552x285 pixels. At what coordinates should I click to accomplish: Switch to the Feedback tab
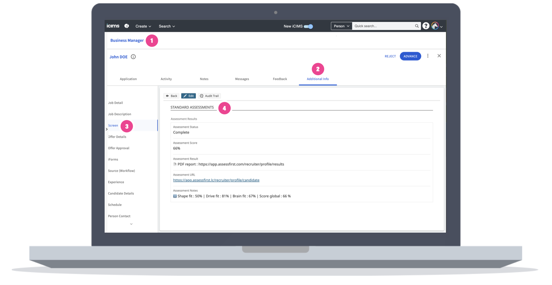tap(280, 79)
